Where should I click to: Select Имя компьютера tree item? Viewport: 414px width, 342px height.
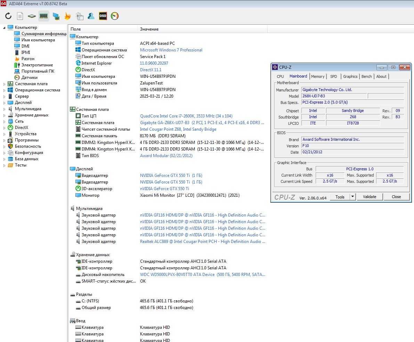tap(38, 40)
